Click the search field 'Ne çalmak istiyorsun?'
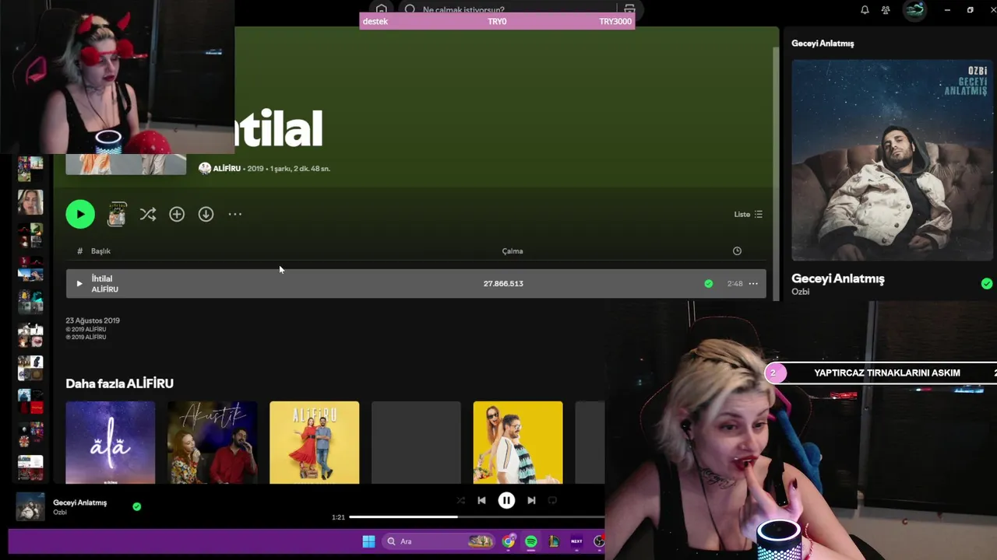 (510, 9)
